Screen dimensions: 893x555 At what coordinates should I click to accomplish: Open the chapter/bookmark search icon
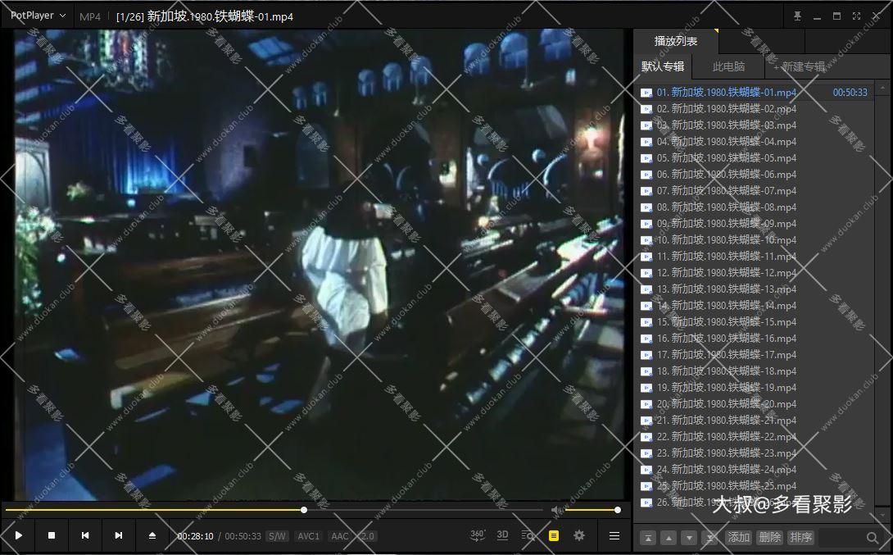coord(528,535)
